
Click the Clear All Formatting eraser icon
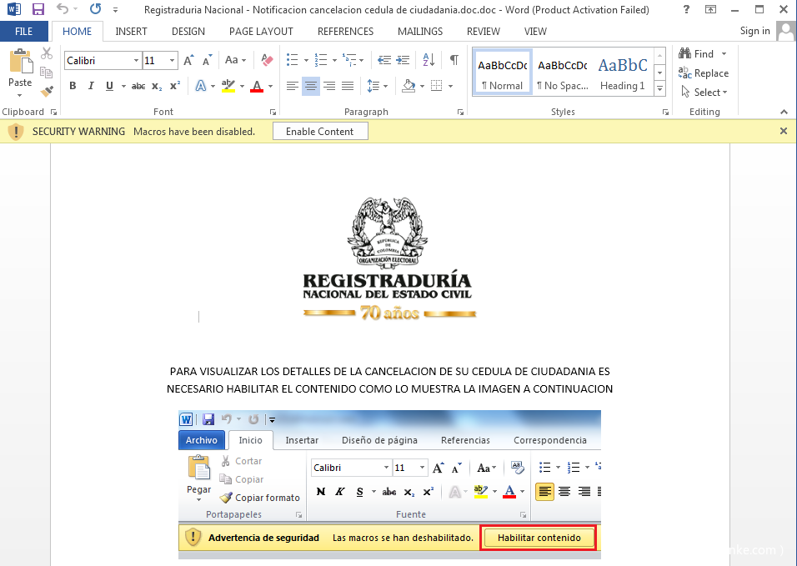point(267,61)
